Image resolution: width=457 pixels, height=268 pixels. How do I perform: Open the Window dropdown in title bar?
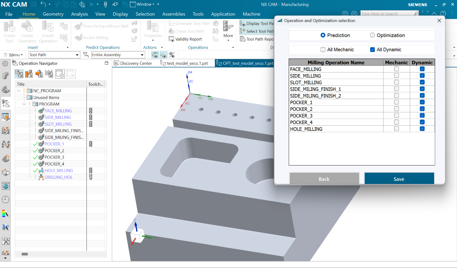point(142,5)
